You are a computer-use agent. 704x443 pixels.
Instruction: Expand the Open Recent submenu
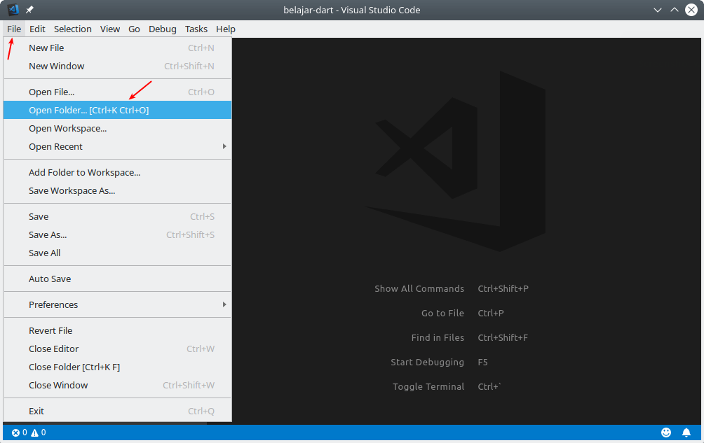117,146
